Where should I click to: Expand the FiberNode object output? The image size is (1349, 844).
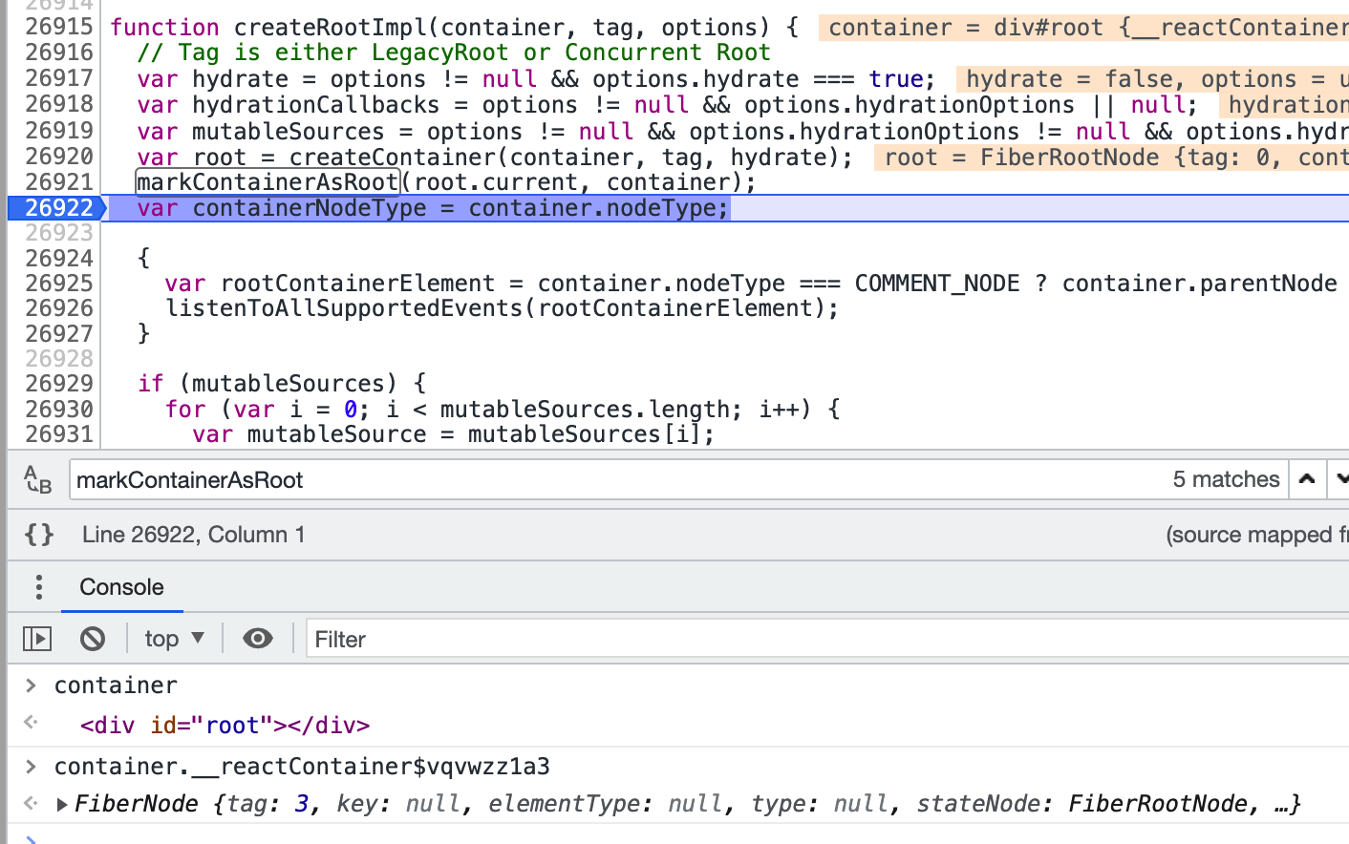click(x=62, y=805)
